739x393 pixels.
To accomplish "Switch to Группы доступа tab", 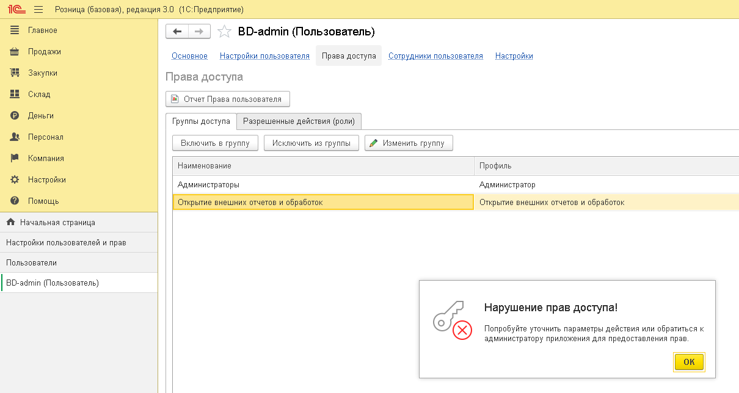I will tap(201, 121).
